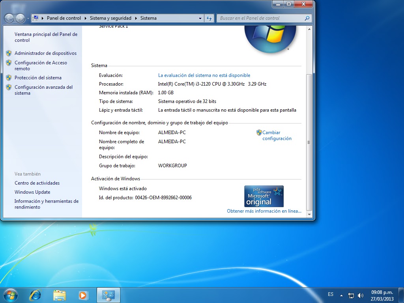Launch Internet Explorer from taskbar
404x303 pixels.
point(35,295)
